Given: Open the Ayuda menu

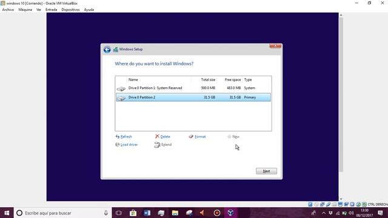Looking at the screenshot, I should tap(89, 10).
